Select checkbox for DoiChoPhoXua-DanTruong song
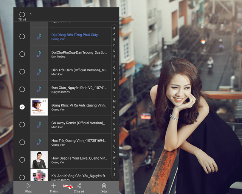242x194 pixels. click(22, 54)
